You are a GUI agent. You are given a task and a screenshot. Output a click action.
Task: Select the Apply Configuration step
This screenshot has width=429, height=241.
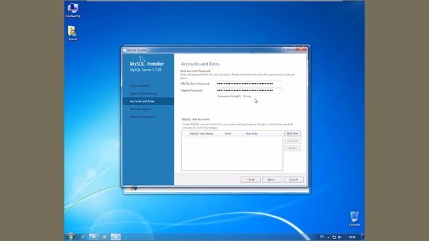(x=143, y=116)
